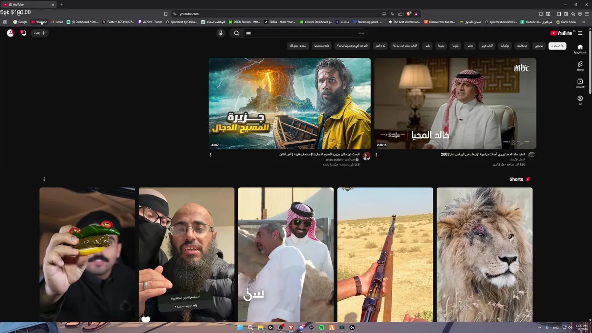The width and height of the screenshot is (592, 333).
Task: Open the Brave wallet icon
Action: point(566,14)
